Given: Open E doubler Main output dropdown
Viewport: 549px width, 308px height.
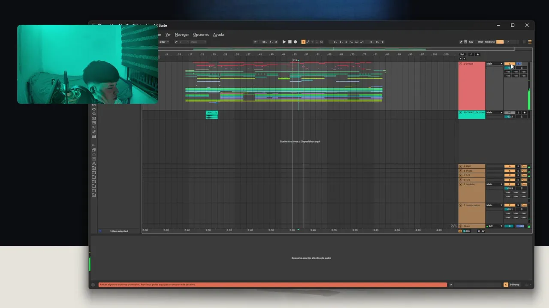Looking at the screenshot, I should 494,184.
